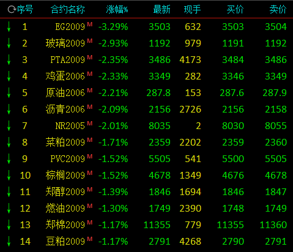Click the refresh icon beside 序号
Screen dimensions: 293x252
[12, 9]
